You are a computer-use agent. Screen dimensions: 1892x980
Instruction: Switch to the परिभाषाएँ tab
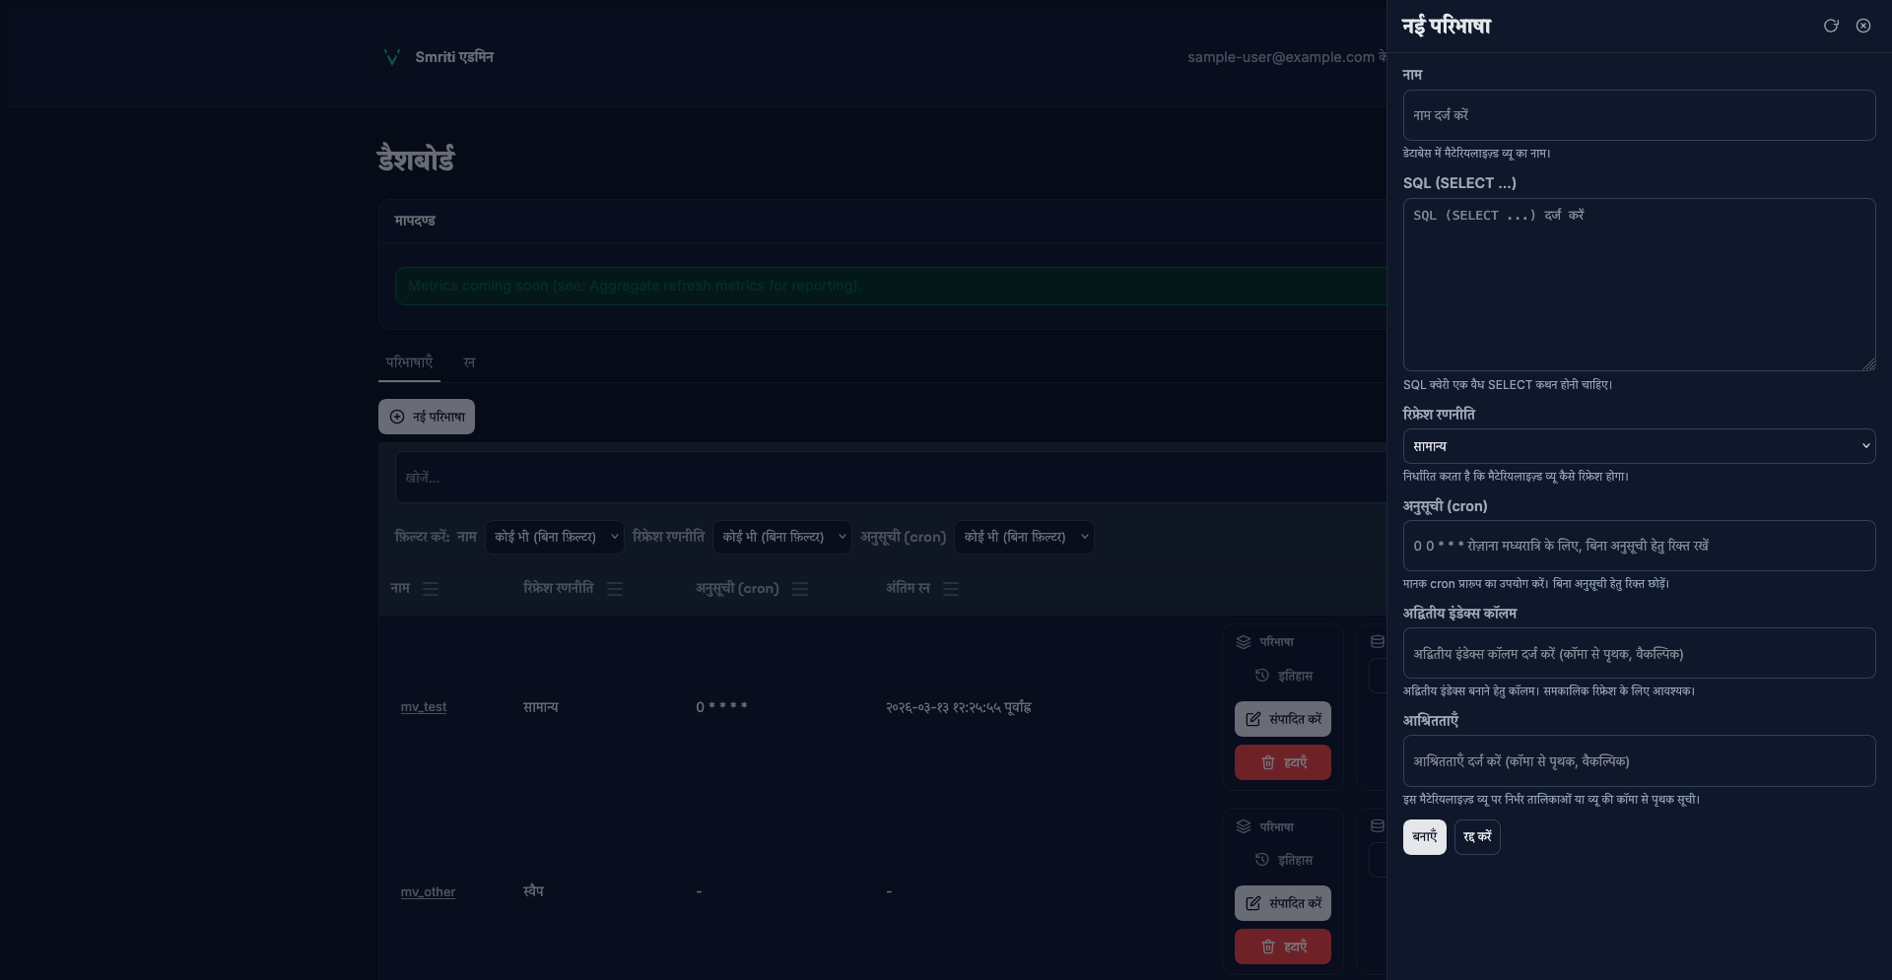(x=409, y=362)
